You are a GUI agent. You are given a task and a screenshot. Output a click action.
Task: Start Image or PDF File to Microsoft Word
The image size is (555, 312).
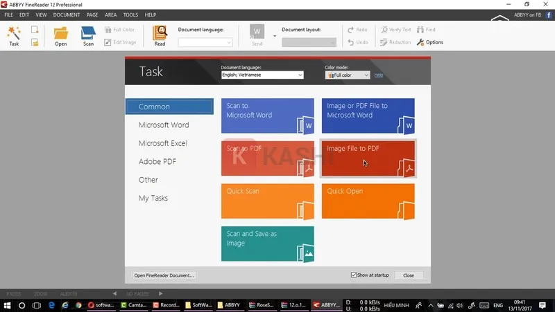(x=368, y=116)
